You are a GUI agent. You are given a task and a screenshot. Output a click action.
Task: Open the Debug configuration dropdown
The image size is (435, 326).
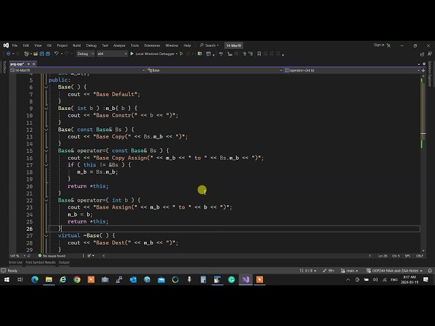tap(86, 54)
